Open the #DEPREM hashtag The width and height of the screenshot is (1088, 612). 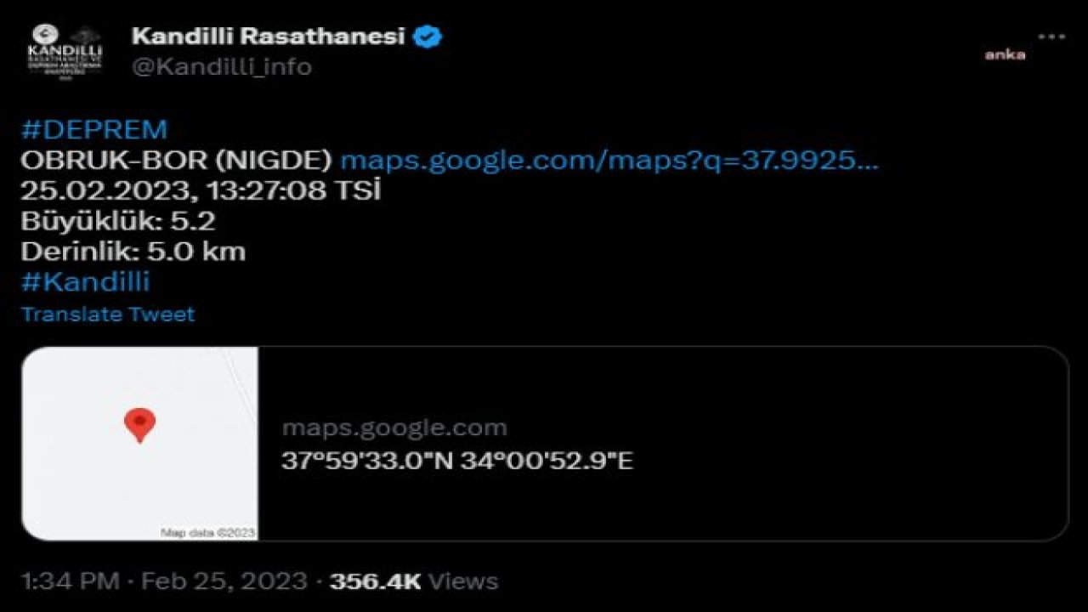(94, 130)
